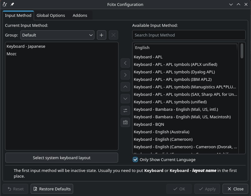Click the pin icon in the title bar
251x196 pixels.
click(12, 4)
